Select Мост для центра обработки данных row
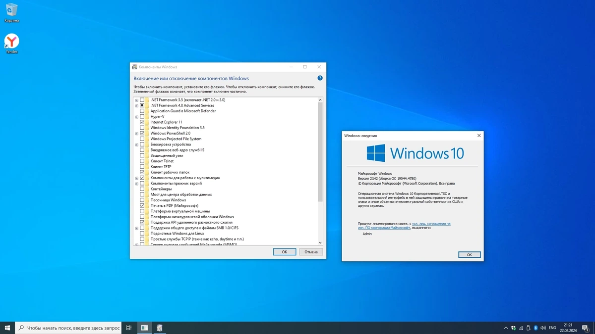Viewport: 595px width, 334px height. (181, 194)
